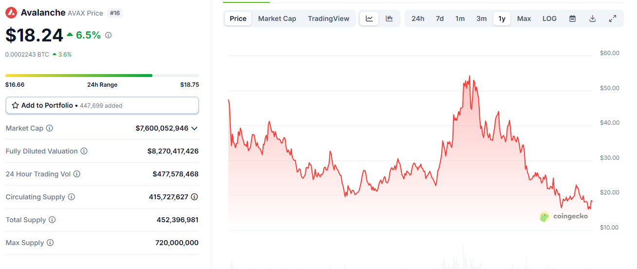Set chart range to Max
The height and width of the screenshot is (269, 637).
tap(524, 19)
